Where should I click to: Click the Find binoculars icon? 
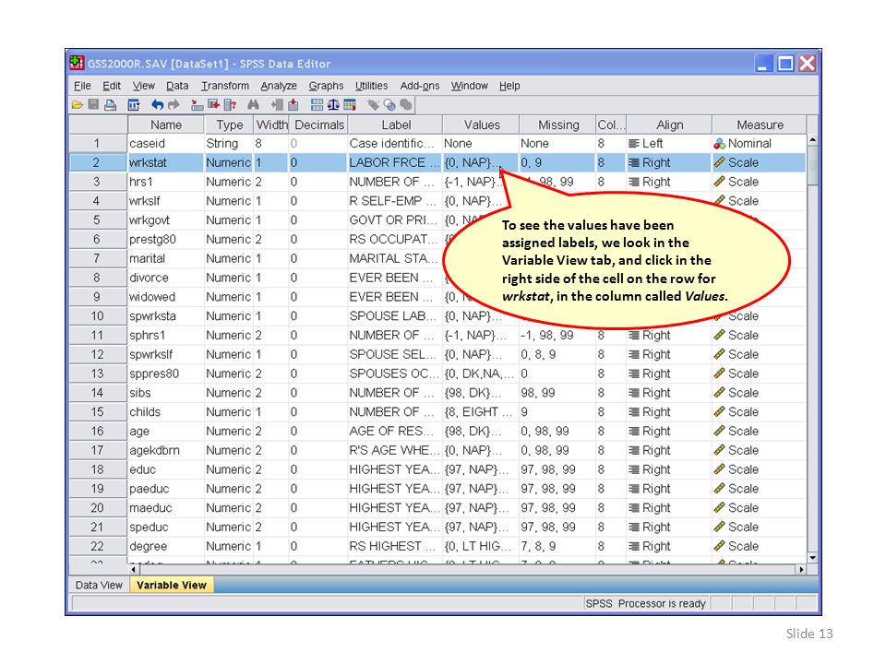(253, 104)
